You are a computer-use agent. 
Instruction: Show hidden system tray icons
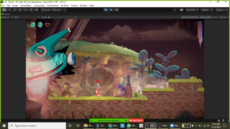coord(196,126)
